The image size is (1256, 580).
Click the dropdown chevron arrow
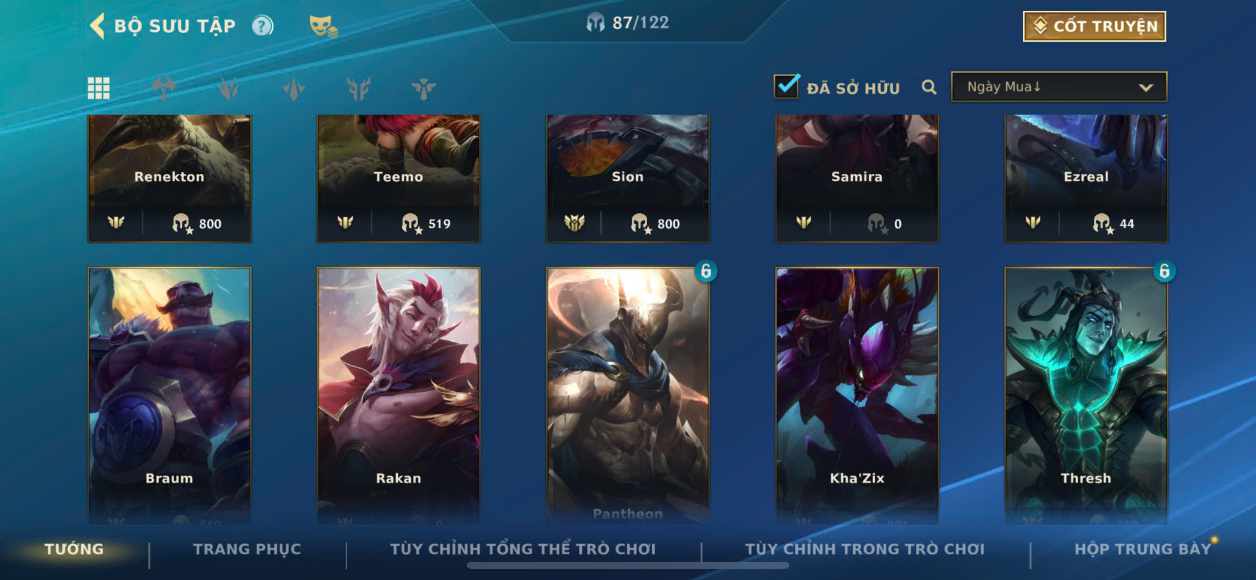click(x=1145, y=88)
